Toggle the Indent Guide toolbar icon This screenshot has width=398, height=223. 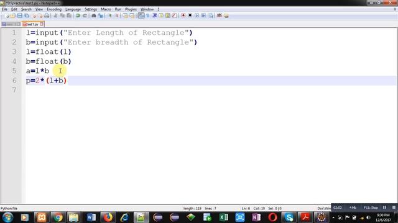pyautogui.click(x=154, y=15)
